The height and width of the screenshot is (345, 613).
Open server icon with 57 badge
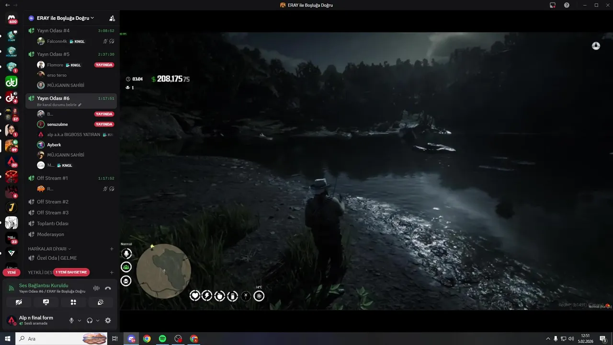pyautogui.click(x=11, y=114)
